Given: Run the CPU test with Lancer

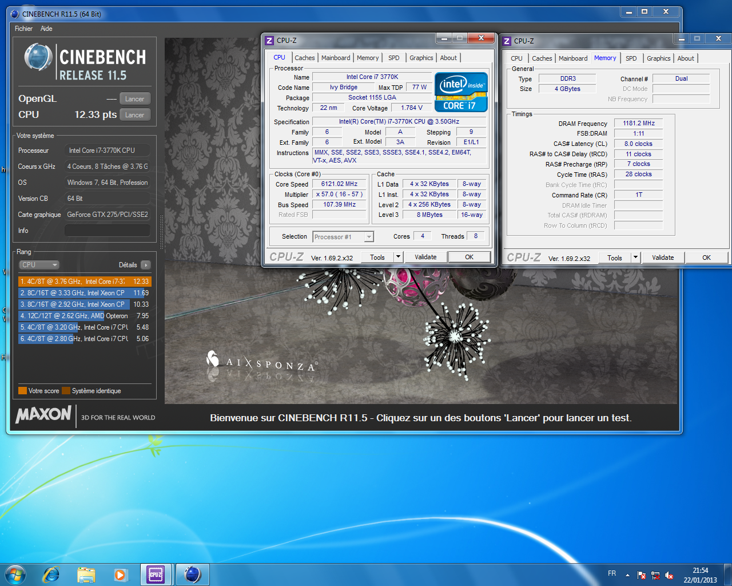Looking at the screenshot, I should [x=135, y=115].
